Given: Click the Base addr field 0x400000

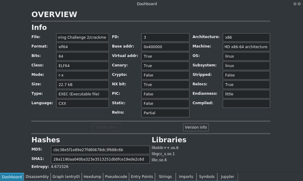Looking at the screenshot, I should (165, 47).
